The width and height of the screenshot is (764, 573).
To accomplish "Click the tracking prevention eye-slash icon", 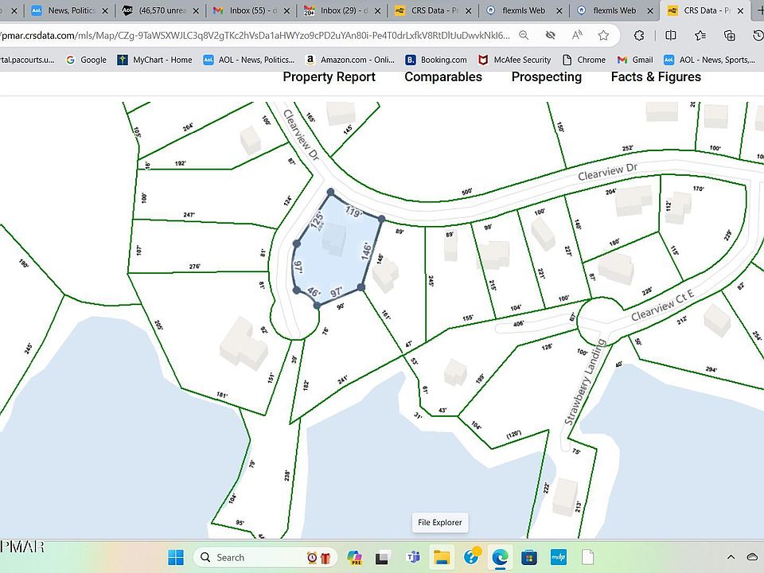I will coord(550,35).
